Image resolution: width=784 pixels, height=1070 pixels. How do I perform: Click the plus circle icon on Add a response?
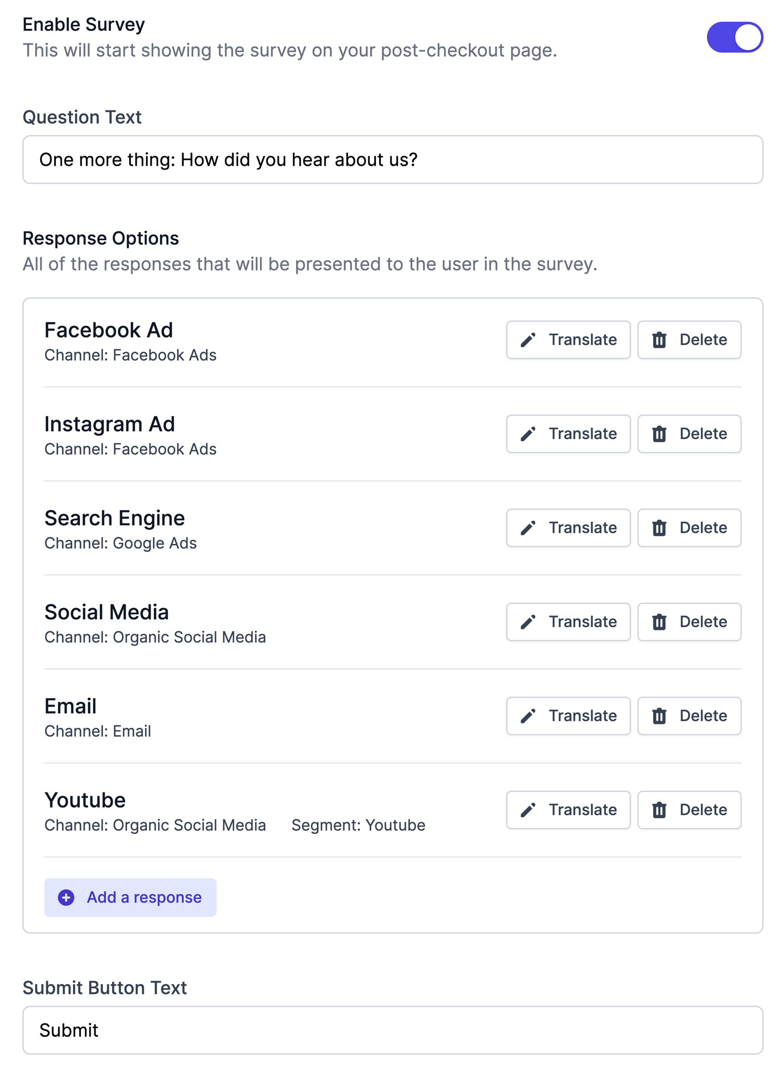(65, 897)
